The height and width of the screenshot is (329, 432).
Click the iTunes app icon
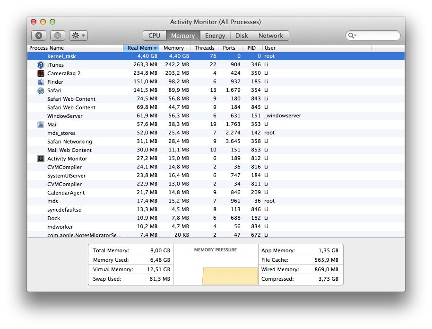pyautogui.click(x=41, y=65)
